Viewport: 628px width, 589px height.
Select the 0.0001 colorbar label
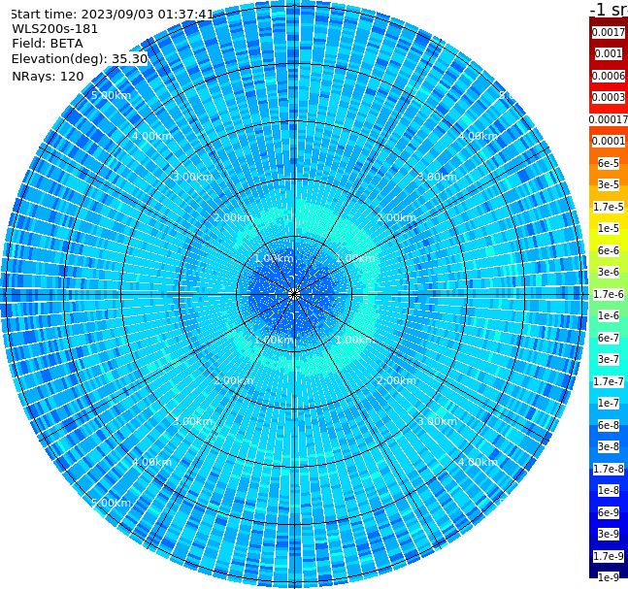coord(609,141)
